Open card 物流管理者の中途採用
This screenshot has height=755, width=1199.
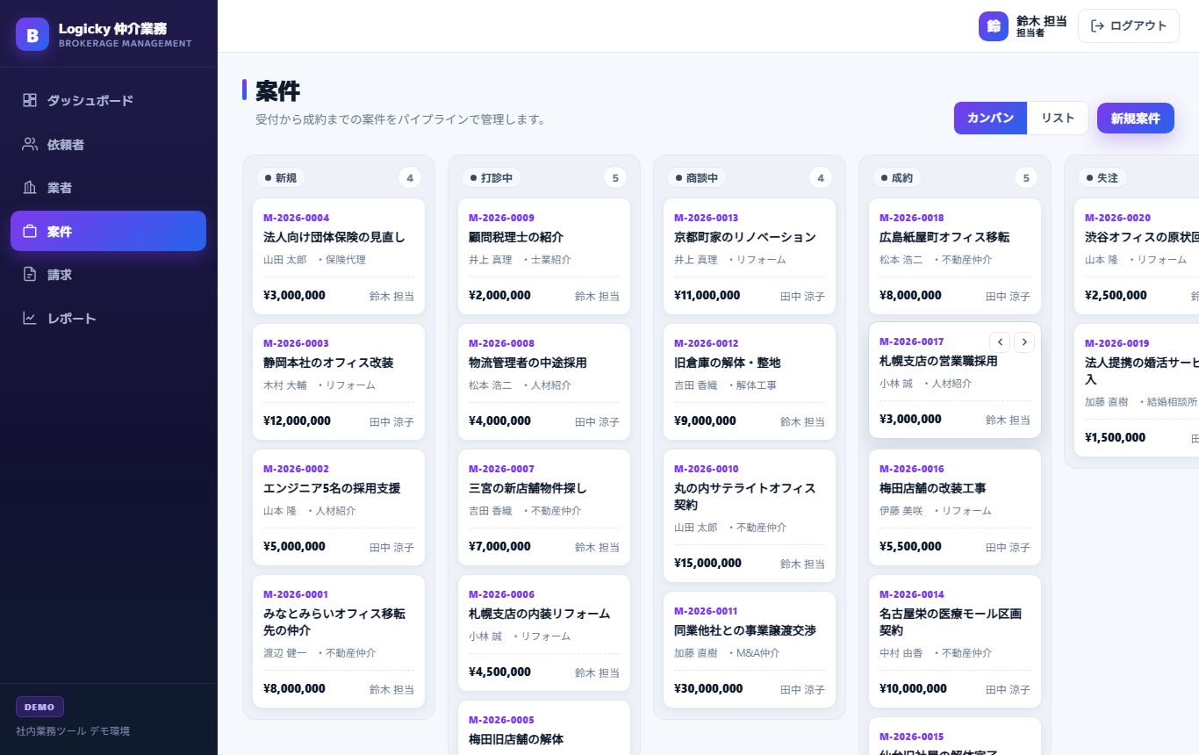[x=544, y=382]
